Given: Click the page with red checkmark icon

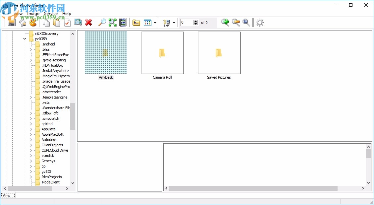Looking at the screenshot, I should [x=67, y=23].
